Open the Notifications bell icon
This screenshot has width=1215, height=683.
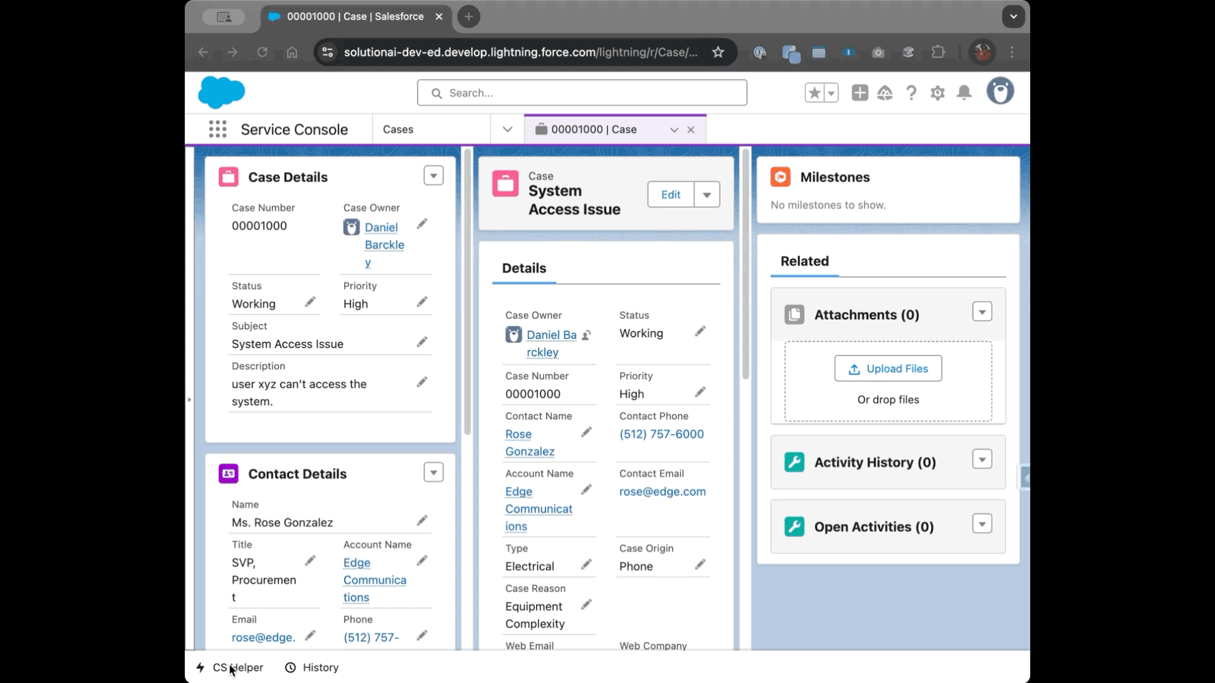964,92
